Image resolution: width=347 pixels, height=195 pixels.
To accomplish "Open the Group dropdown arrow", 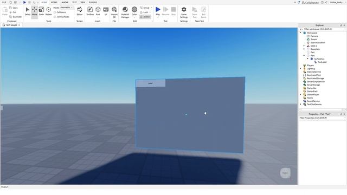I will click(151, 8).
